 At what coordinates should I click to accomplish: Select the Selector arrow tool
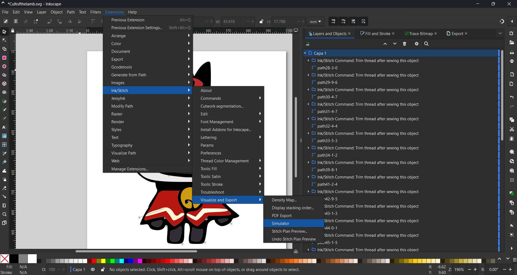4,32
